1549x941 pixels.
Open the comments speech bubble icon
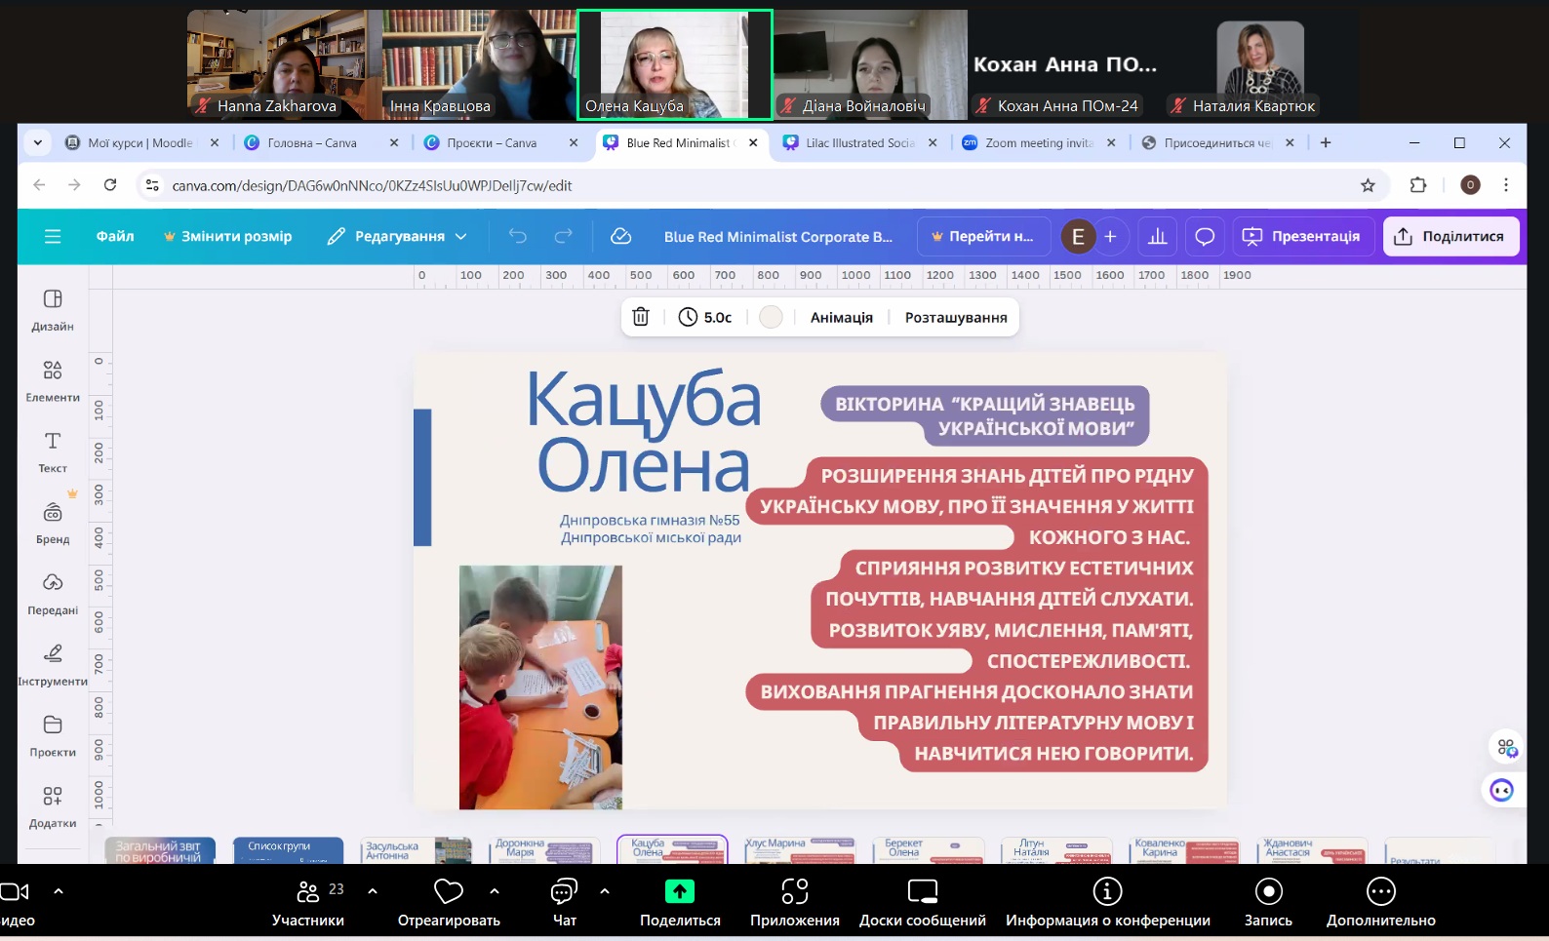click(1205, 236)
